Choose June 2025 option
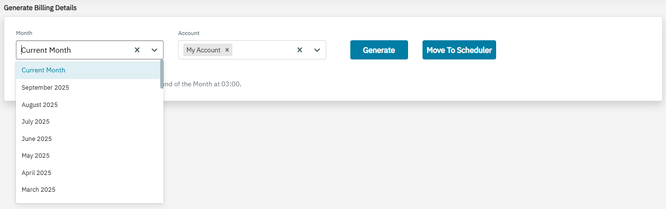The width and height of the screenshot is (666, 209). 37,139
